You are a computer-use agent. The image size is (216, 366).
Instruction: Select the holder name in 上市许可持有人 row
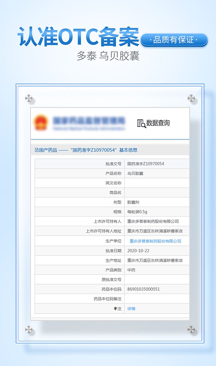(153, 221)
